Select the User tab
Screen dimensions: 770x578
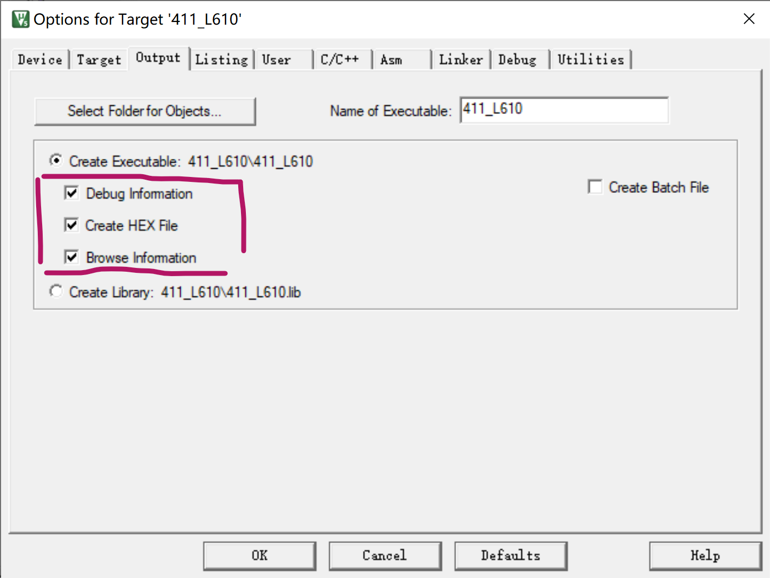(x=283, y=60)
